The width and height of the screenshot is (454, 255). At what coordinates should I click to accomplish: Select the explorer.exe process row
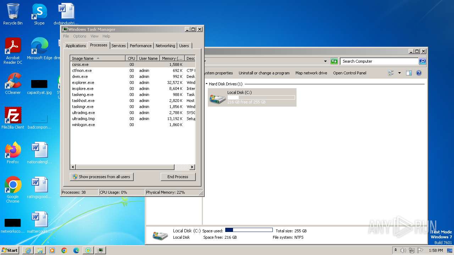(133, 83)
